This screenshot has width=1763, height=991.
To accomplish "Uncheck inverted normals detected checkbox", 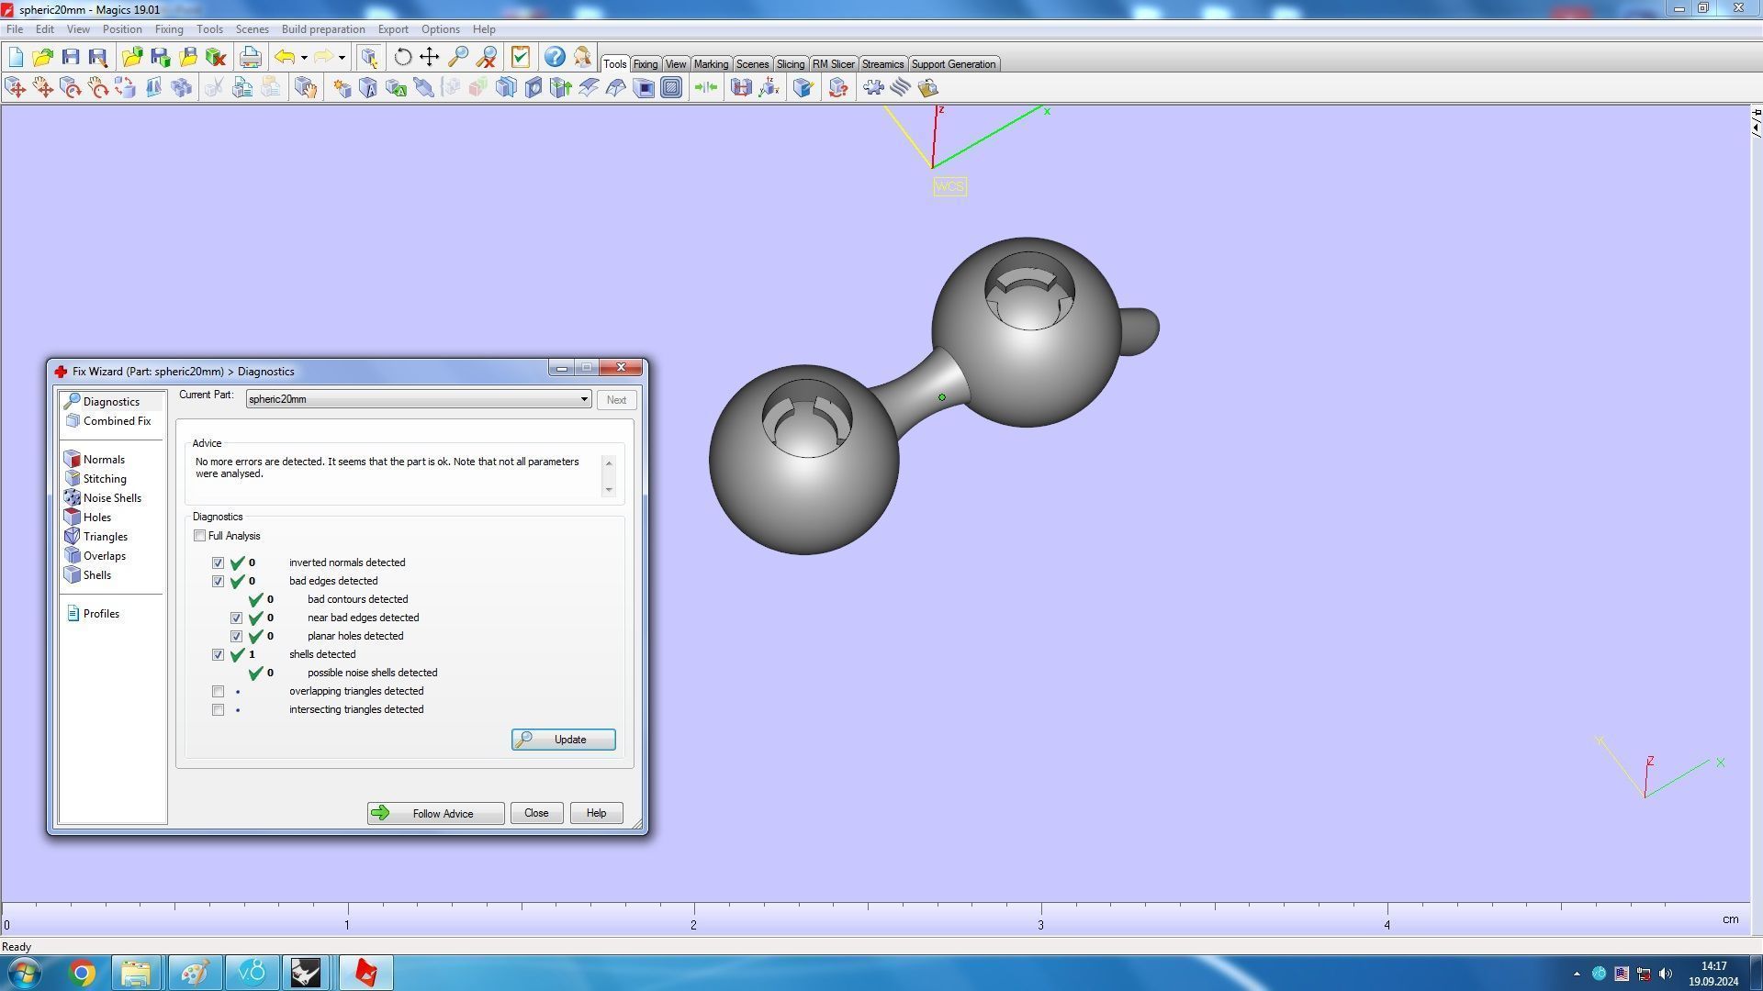I will point(218,563).
